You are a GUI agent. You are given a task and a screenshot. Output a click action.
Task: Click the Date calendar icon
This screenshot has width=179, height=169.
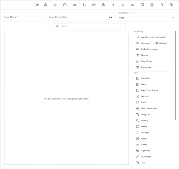138,84
